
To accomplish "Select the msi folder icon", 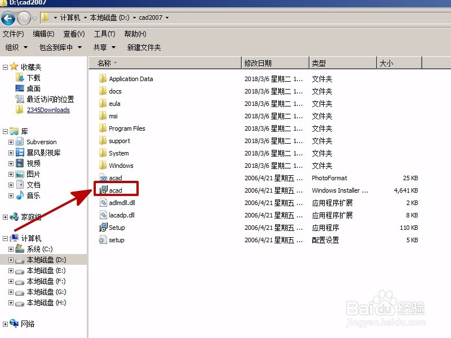I will click(103, 115).
